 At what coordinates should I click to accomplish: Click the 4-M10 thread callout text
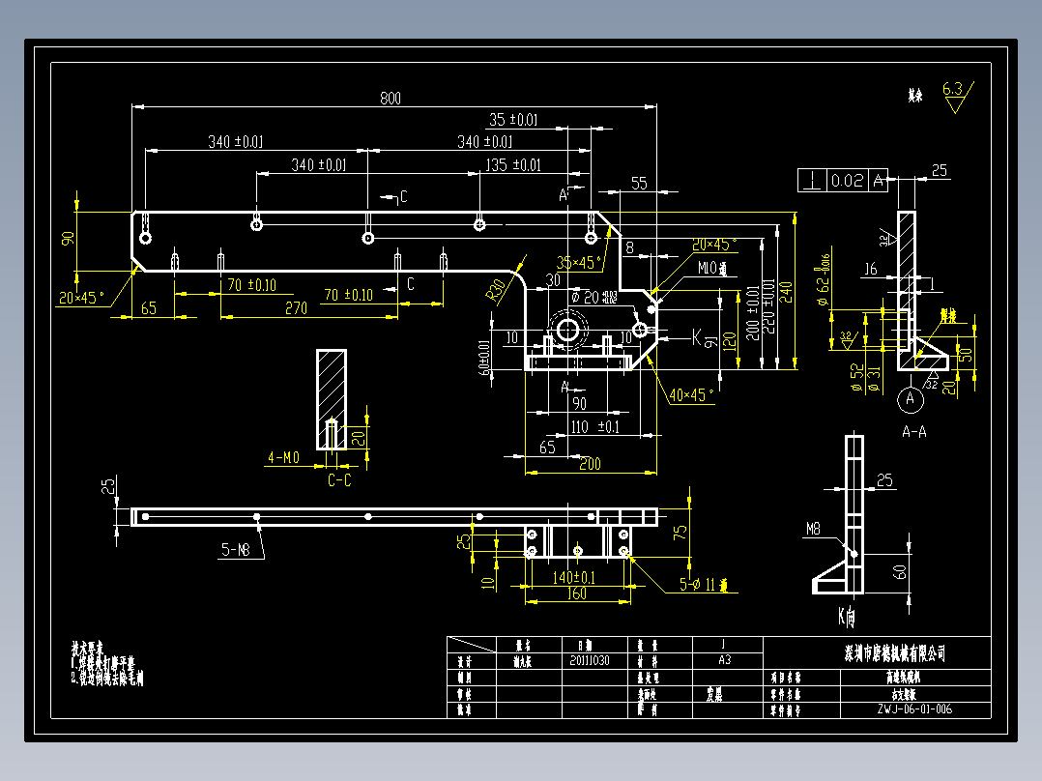click(284, 457)
